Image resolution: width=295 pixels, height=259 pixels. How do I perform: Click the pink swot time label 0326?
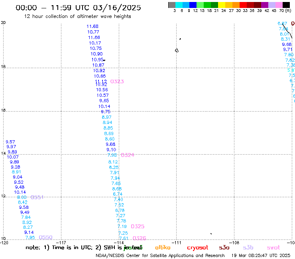coord(140,238)
